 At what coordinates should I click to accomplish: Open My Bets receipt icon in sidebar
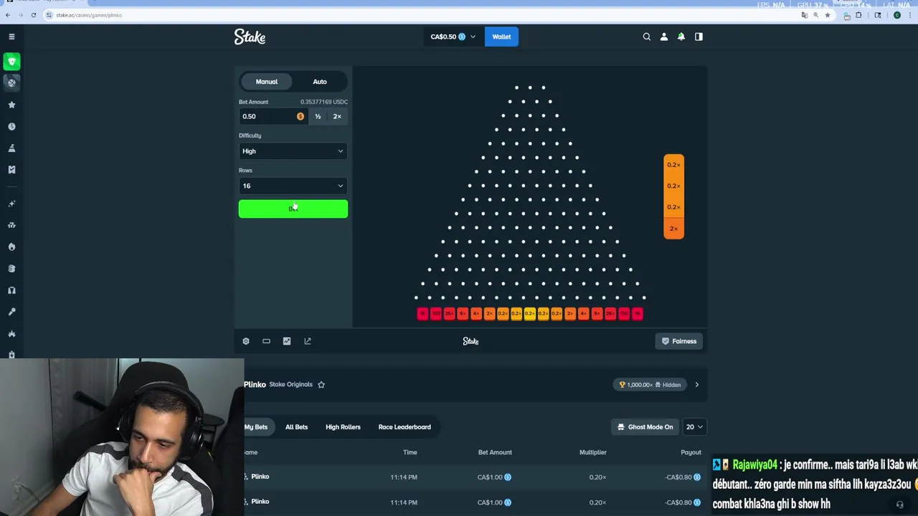pos(11,170)
